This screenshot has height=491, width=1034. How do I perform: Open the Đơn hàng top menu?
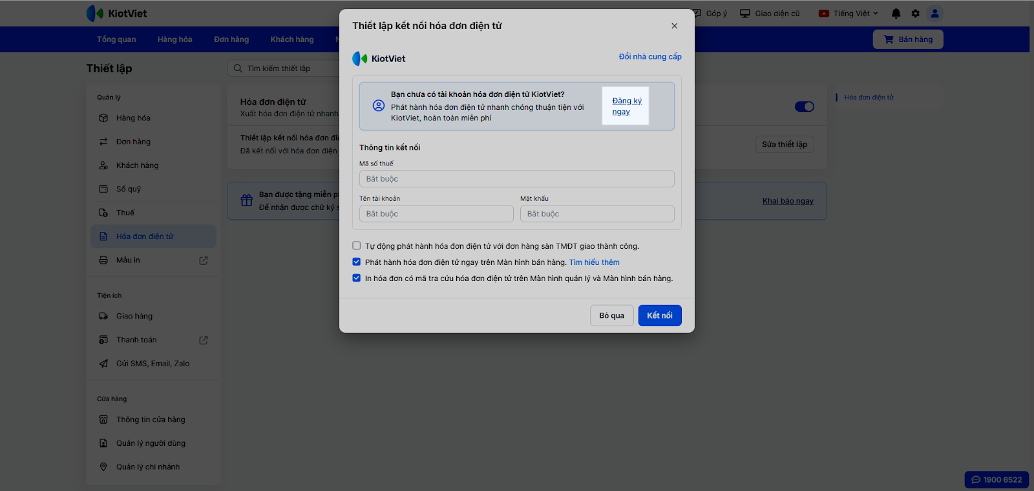click(231, 39)
